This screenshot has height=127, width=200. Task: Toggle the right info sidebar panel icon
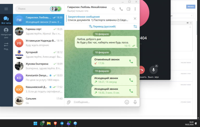pos(128,9)
